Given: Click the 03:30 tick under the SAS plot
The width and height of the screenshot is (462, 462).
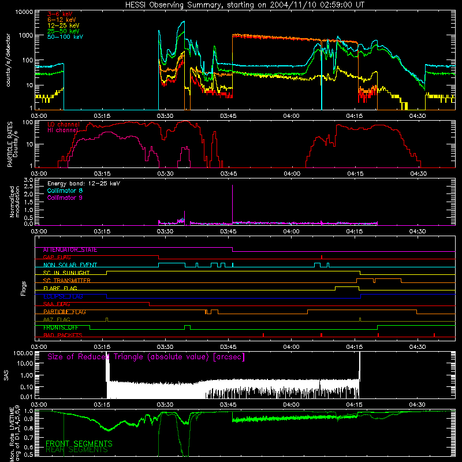Looking at the screenshot, I should [x=165, y=405].
